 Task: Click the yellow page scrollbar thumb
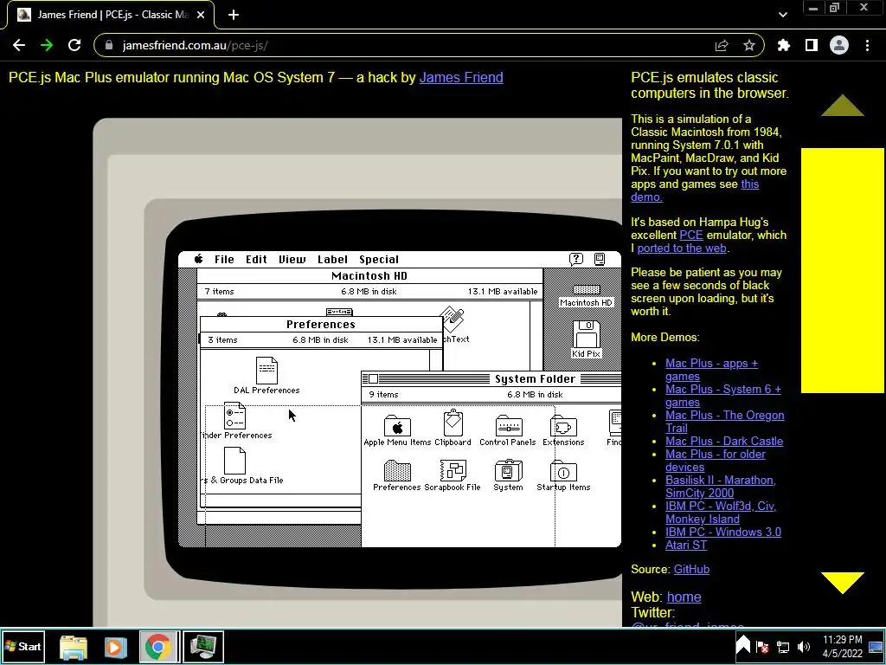point(843,270)
